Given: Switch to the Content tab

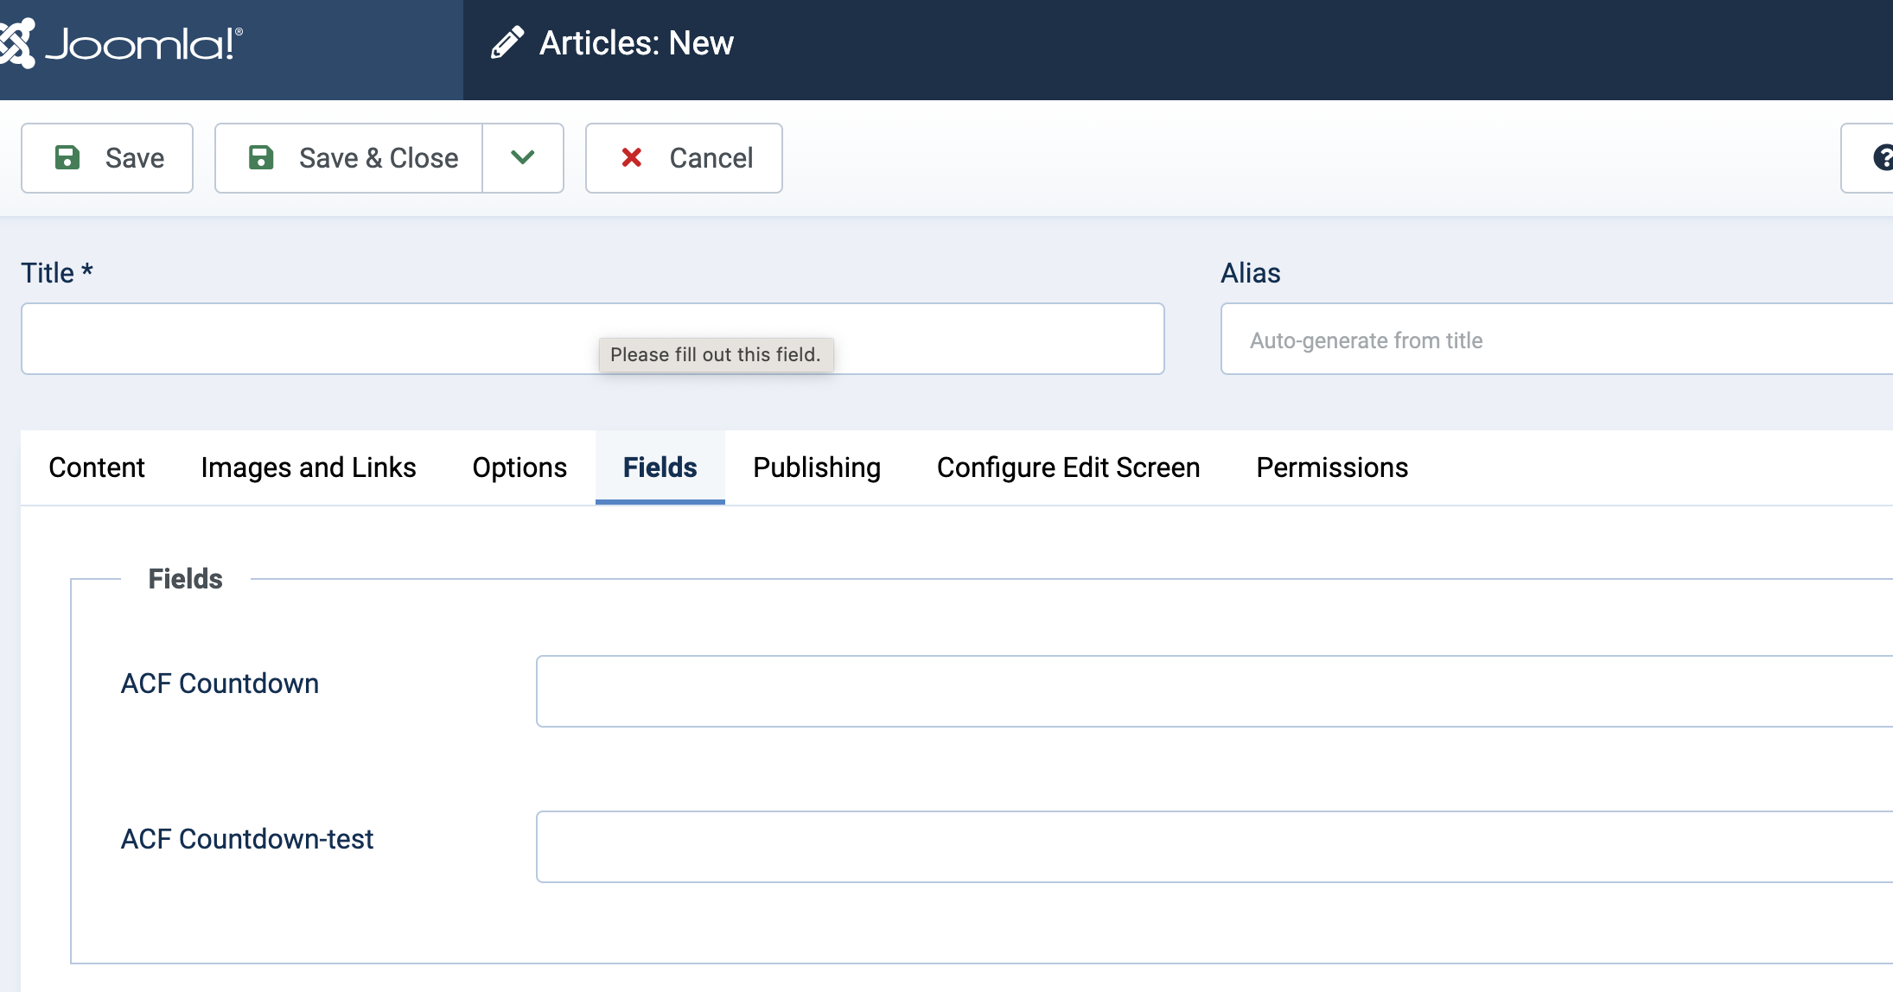Looking at the screenshot, I should pos(97,467).
